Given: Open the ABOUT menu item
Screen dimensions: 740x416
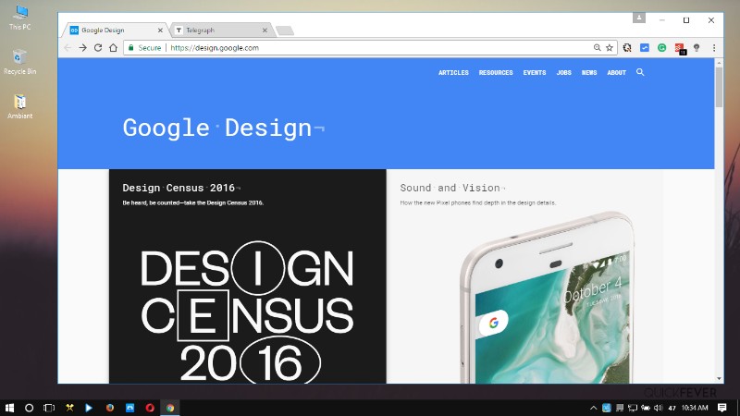Looking at the screenshot, I should point(616,73).
